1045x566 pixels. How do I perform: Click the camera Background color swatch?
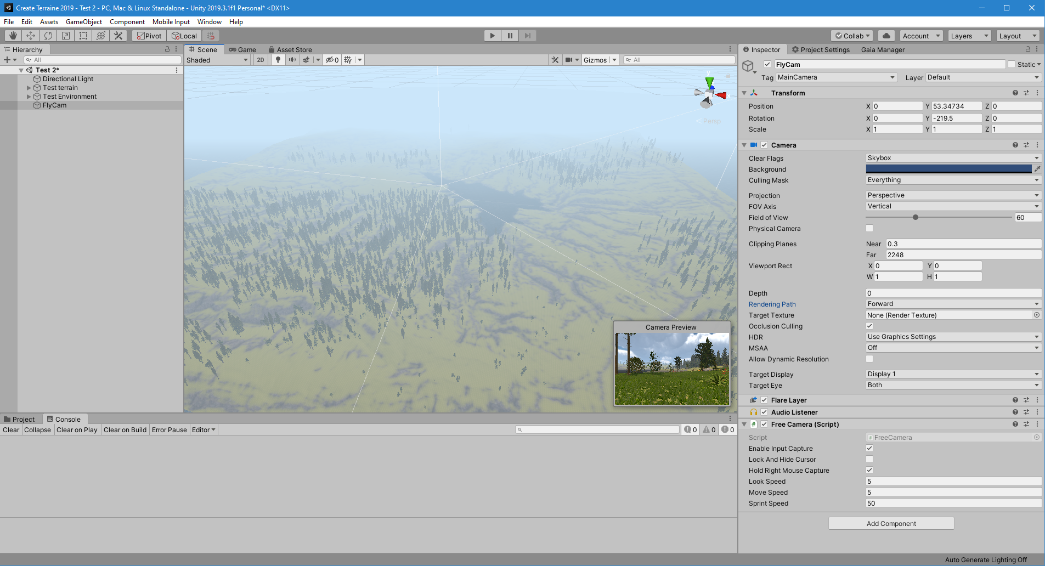coord(948,169)
